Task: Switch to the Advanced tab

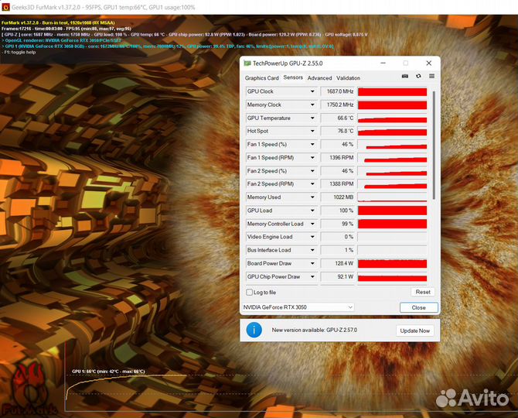Action: point(319,78)
